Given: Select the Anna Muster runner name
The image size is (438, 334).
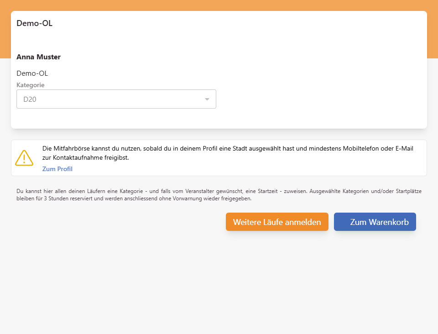Looking at the screenshot, I should (x=38, y=57).
